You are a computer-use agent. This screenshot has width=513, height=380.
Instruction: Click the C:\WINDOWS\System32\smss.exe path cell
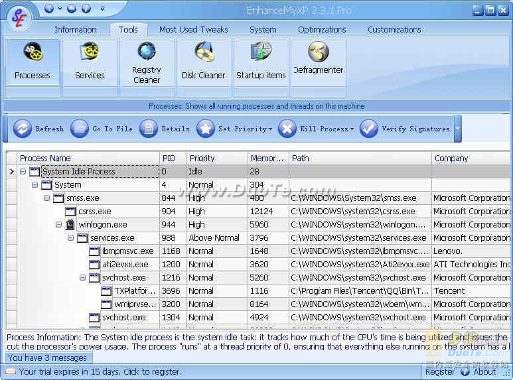pos(360,198)
